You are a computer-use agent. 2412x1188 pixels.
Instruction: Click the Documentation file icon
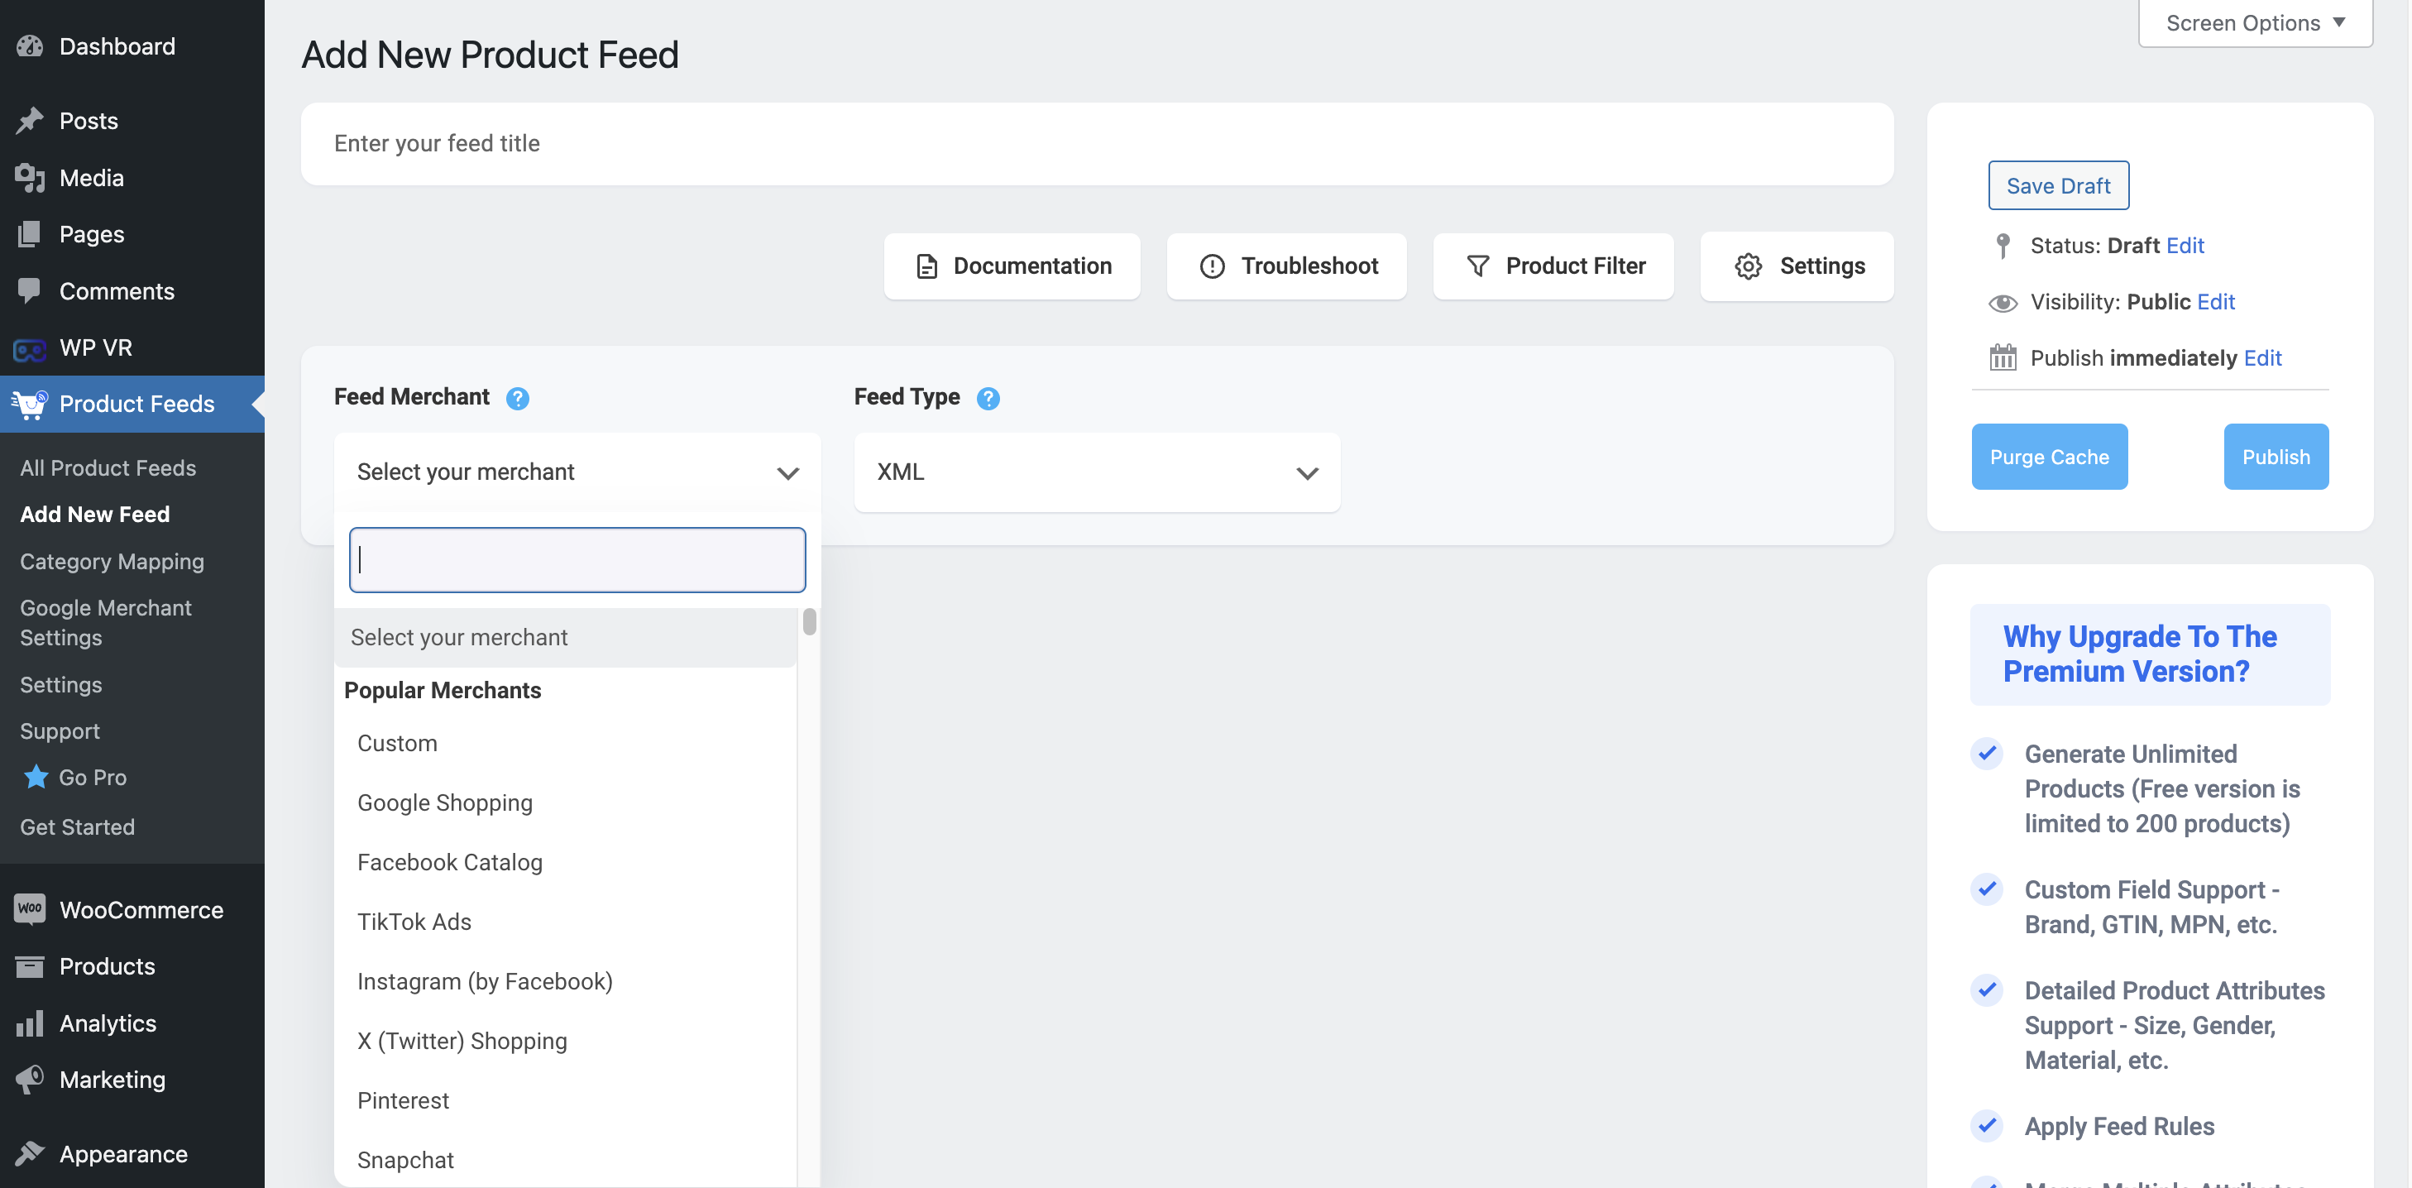927,267
